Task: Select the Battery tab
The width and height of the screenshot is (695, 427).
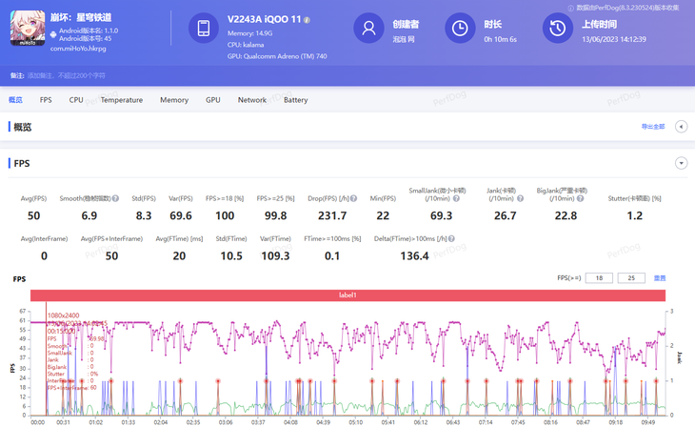Action: click(296, 100)
